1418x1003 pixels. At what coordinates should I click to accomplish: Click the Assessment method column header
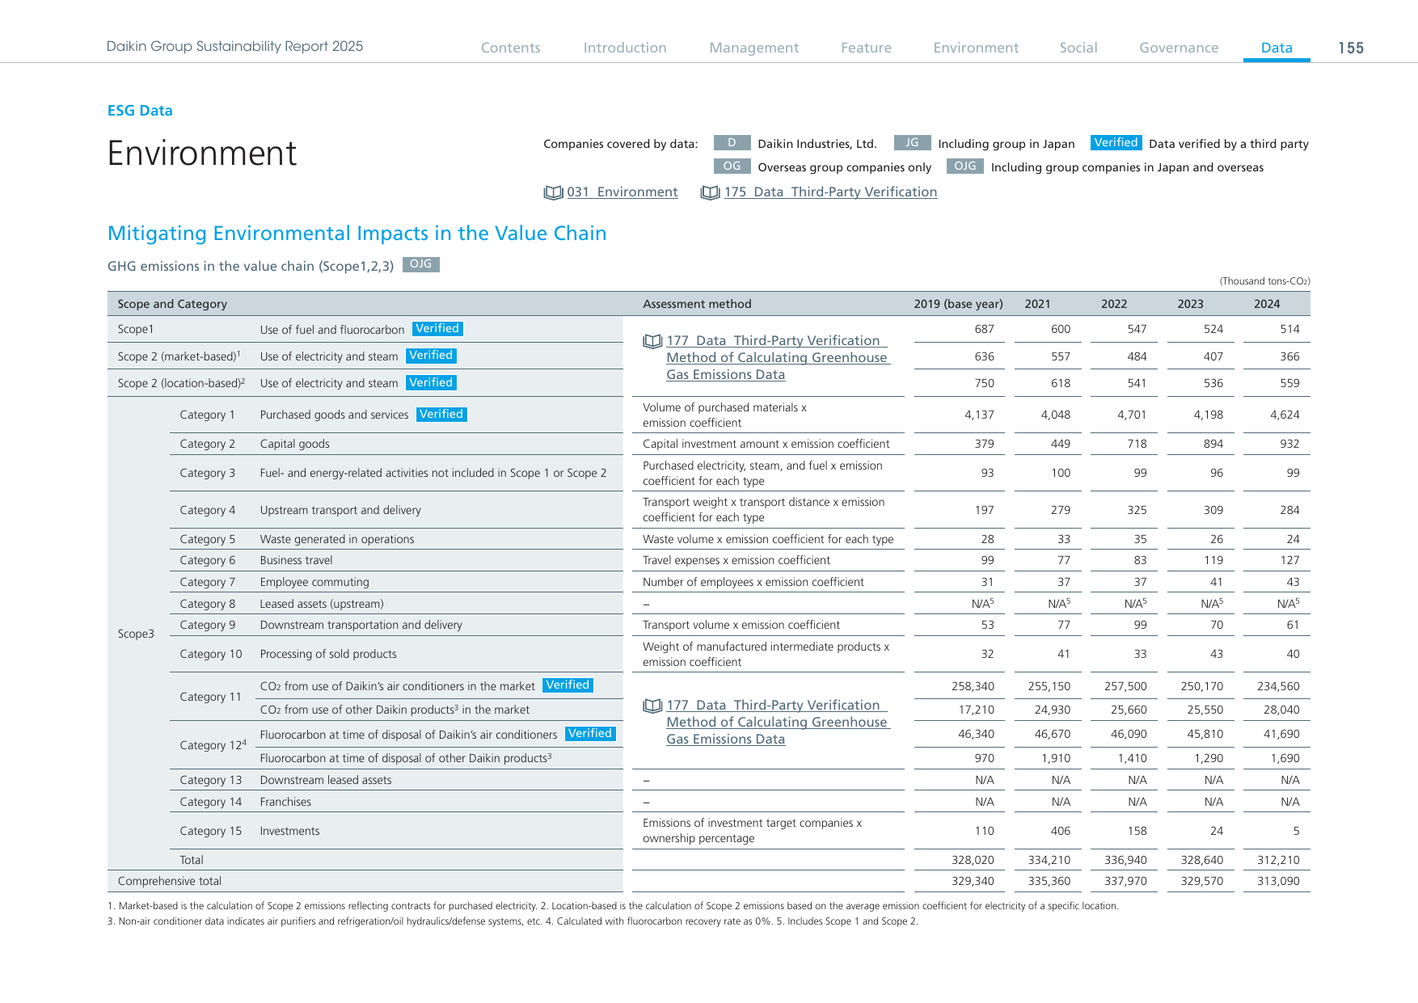697,304
